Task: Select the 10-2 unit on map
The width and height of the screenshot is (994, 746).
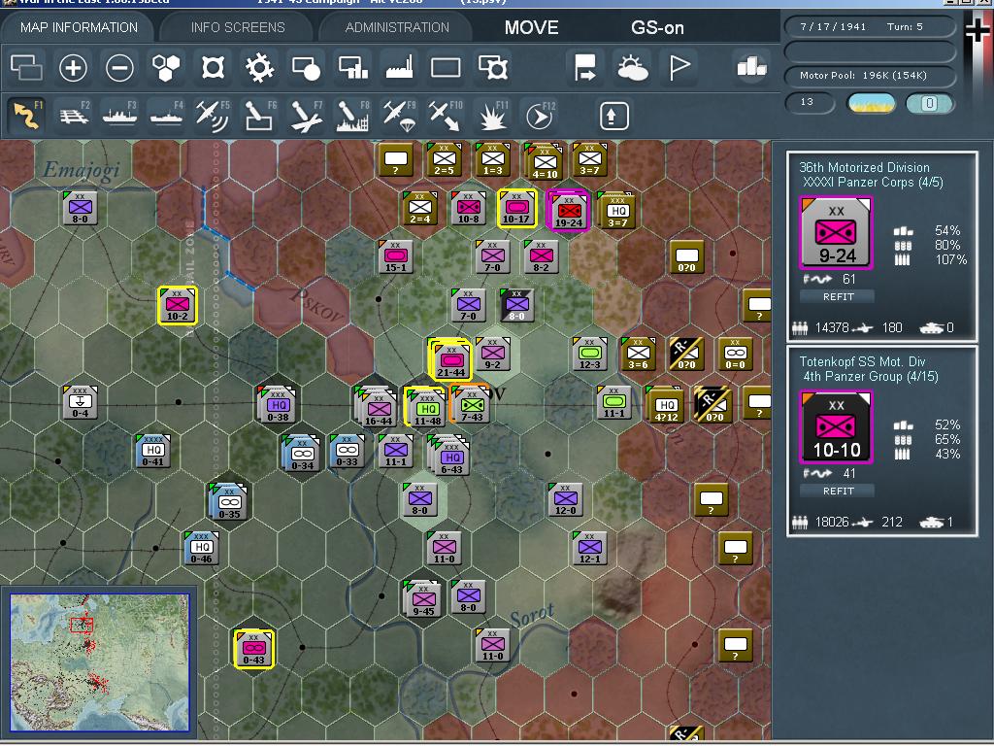Action: [178, 306]
